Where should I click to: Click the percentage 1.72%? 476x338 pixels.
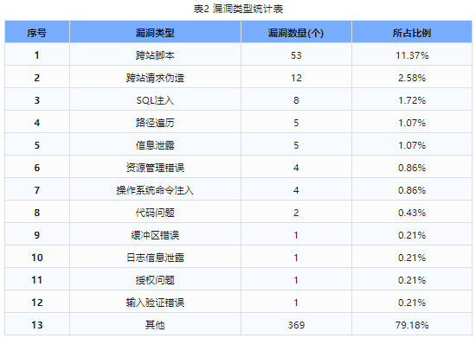click(412, 100)
